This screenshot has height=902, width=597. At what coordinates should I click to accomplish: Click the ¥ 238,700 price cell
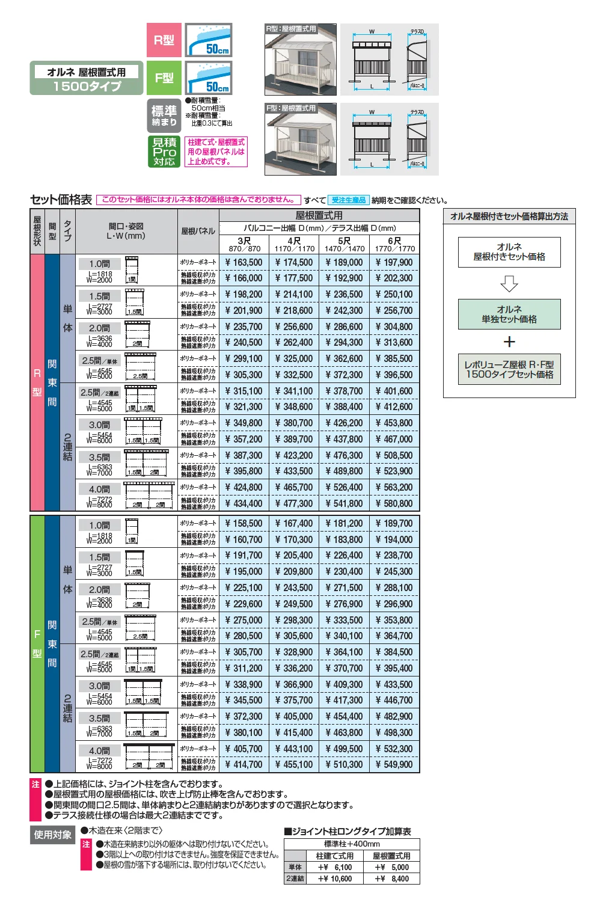pos(394,556)
